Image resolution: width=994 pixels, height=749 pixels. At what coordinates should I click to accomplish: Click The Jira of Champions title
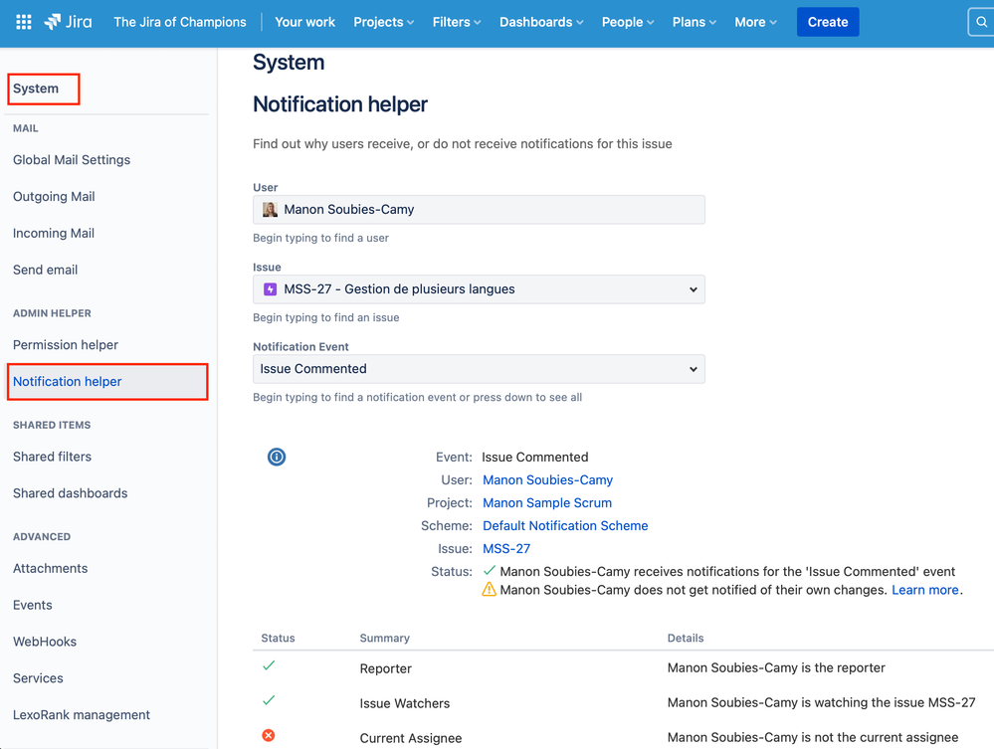pyautogui.click(x=180, y=22)
